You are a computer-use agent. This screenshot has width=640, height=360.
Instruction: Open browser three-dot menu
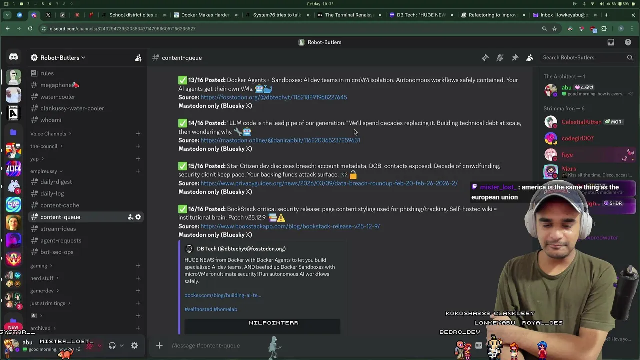coord(632,29)
